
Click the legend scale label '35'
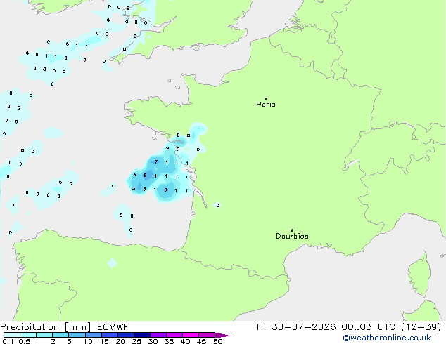(x=169, y=341)
